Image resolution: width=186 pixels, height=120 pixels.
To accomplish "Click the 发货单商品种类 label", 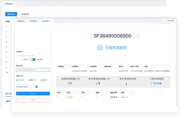I will click(128, 79).
